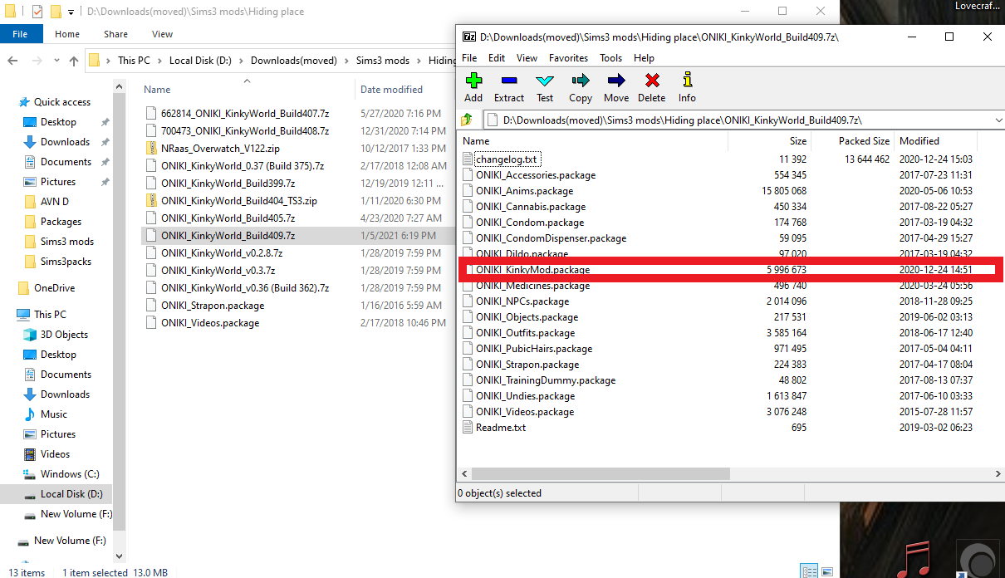Open the 7-Zip Help menu

point(644,58)
